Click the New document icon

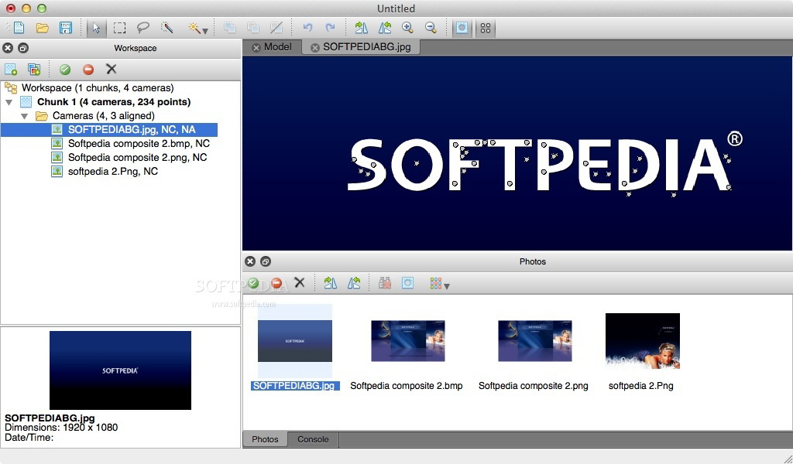(19, 28)
